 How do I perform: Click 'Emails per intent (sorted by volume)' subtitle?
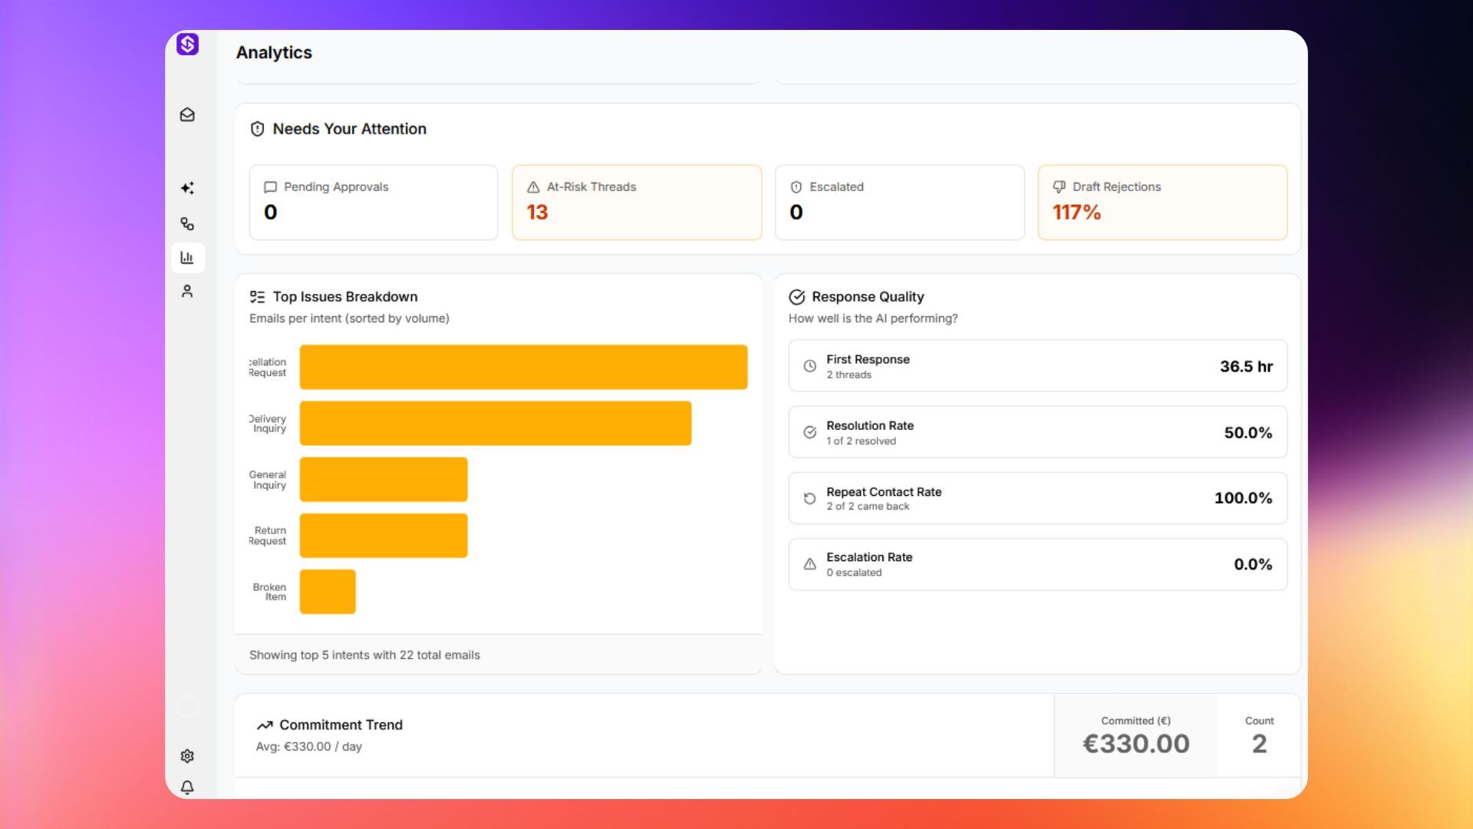coord(349,319)
